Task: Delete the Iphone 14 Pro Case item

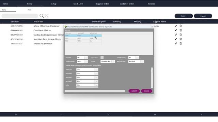Action: 181,26
